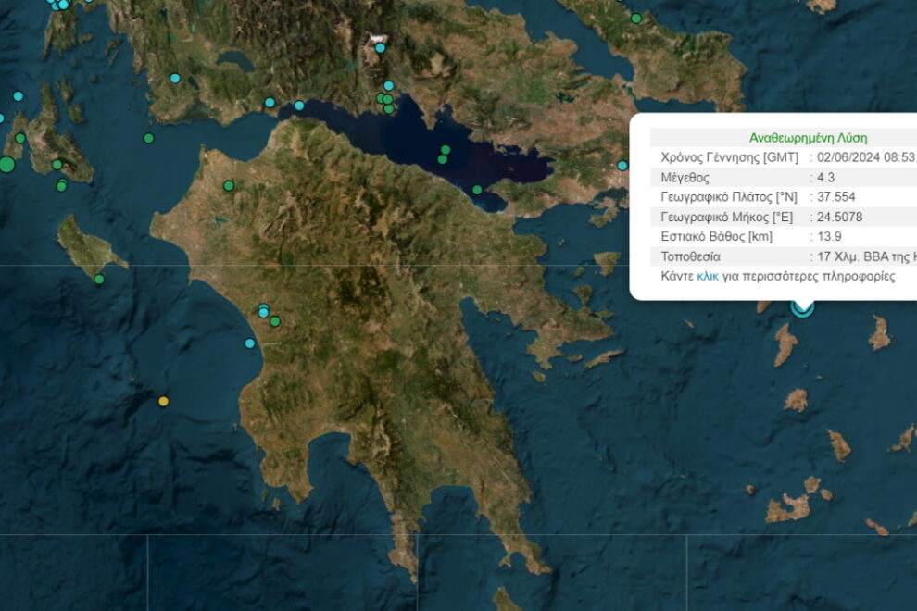Click the cyan marker west of the Trichonida lake

pos(175,78)
